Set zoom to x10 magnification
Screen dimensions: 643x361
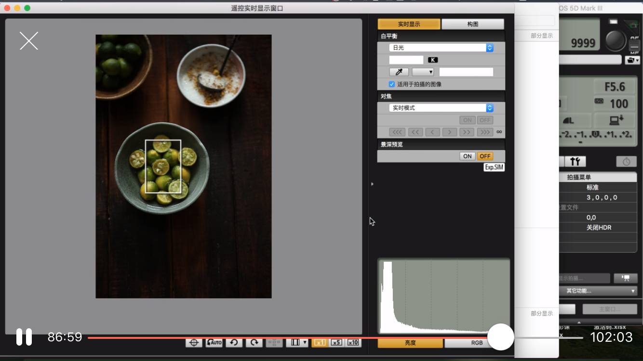pyautogui.click(x=353, y=343)
